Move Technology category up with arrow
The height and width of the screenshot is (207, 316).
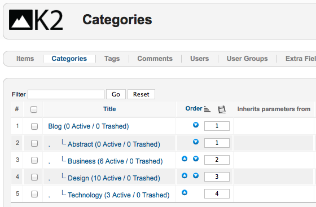tap(185, 192)
